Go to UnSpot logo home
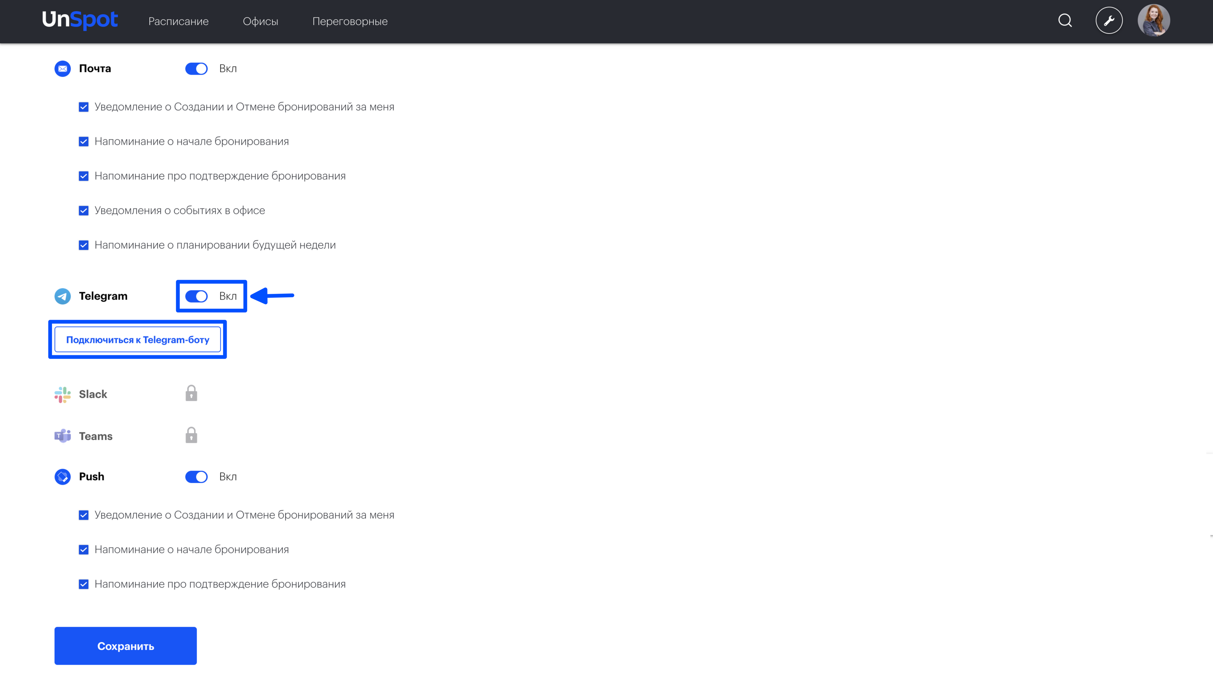1213x680 pixels. click(80, 20)
